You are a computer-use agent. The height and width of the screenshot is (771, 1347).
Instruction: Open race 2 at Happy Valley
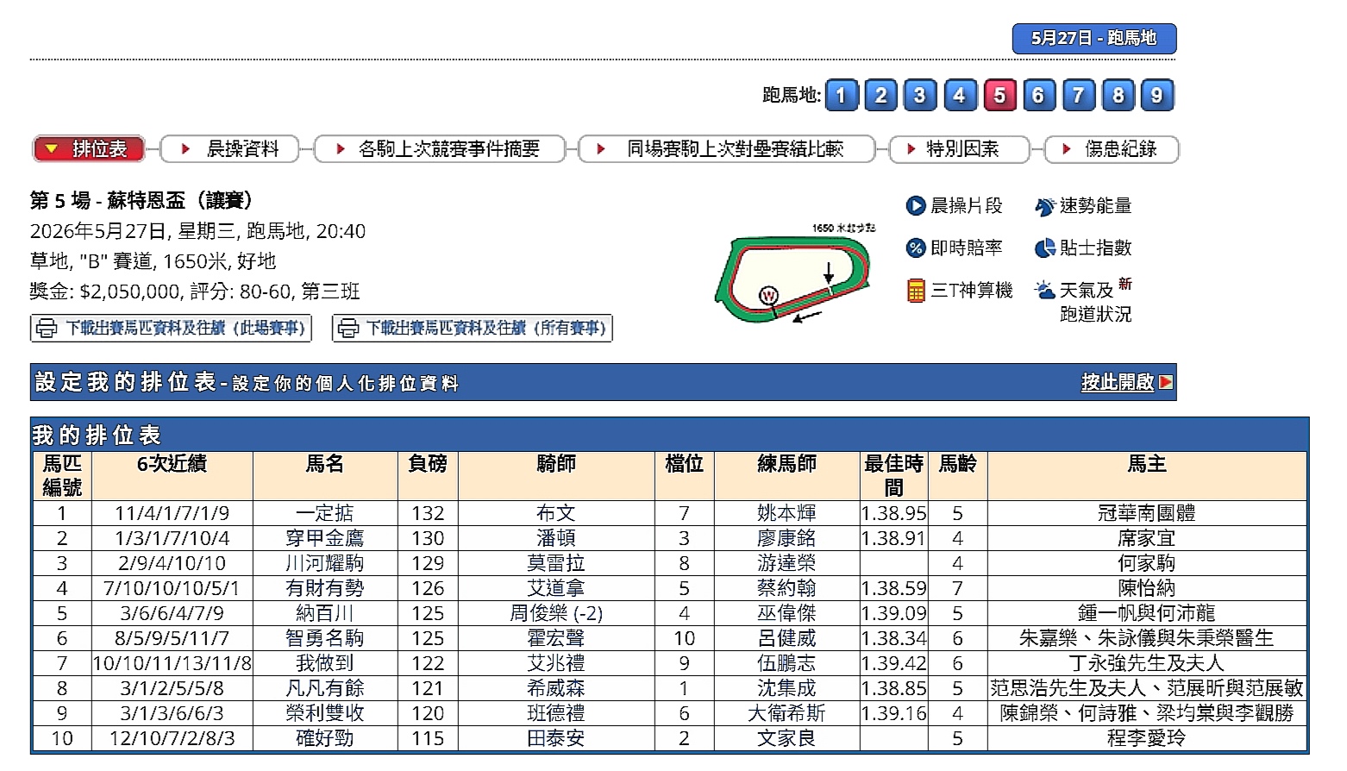(880, 95)
